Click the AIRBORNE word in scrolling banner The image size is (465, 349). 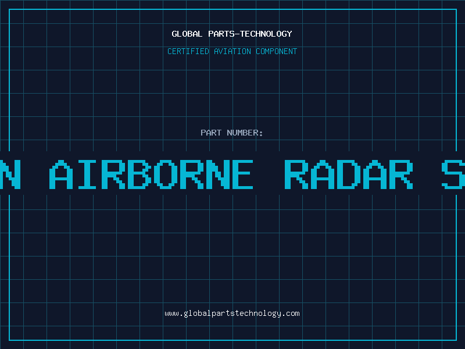tap(151, 174)
